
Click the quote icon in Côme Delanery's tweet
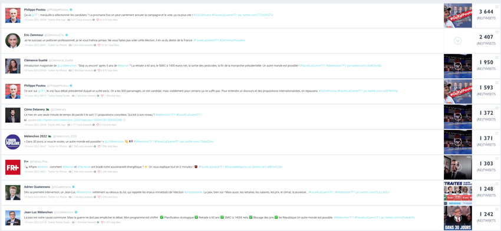[25, 120]
